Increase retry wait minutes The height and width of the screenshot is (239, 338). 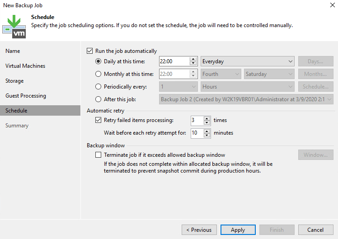pyautogui.click(x=207, y=131)
